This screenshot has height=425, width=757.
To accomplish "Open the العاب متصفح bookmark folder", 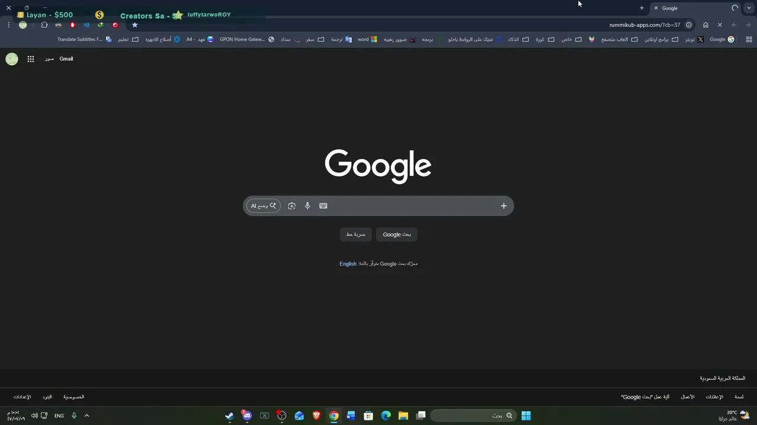I will pos(619,40).
